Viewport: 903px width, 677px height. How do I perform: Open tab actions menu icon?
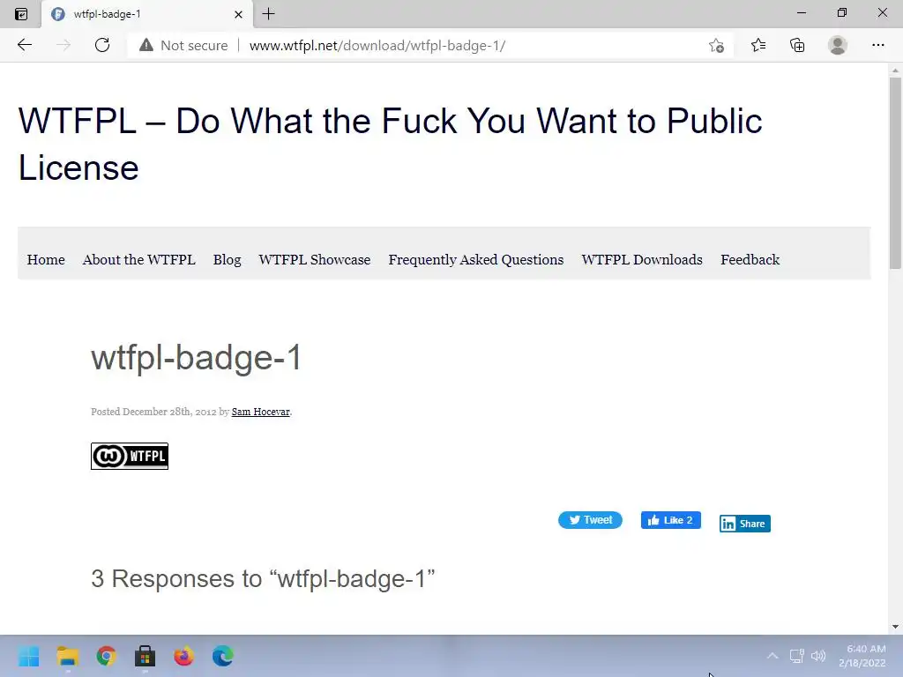click(21, 14)
